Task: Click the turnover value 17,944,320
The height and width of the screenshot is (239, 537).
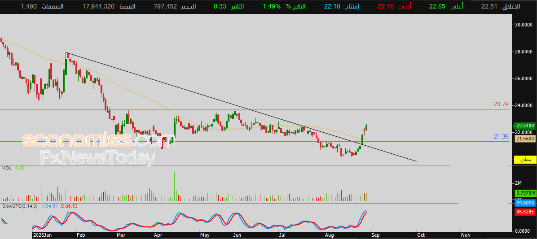Action: pyautogui.click(x=98, y=7)
